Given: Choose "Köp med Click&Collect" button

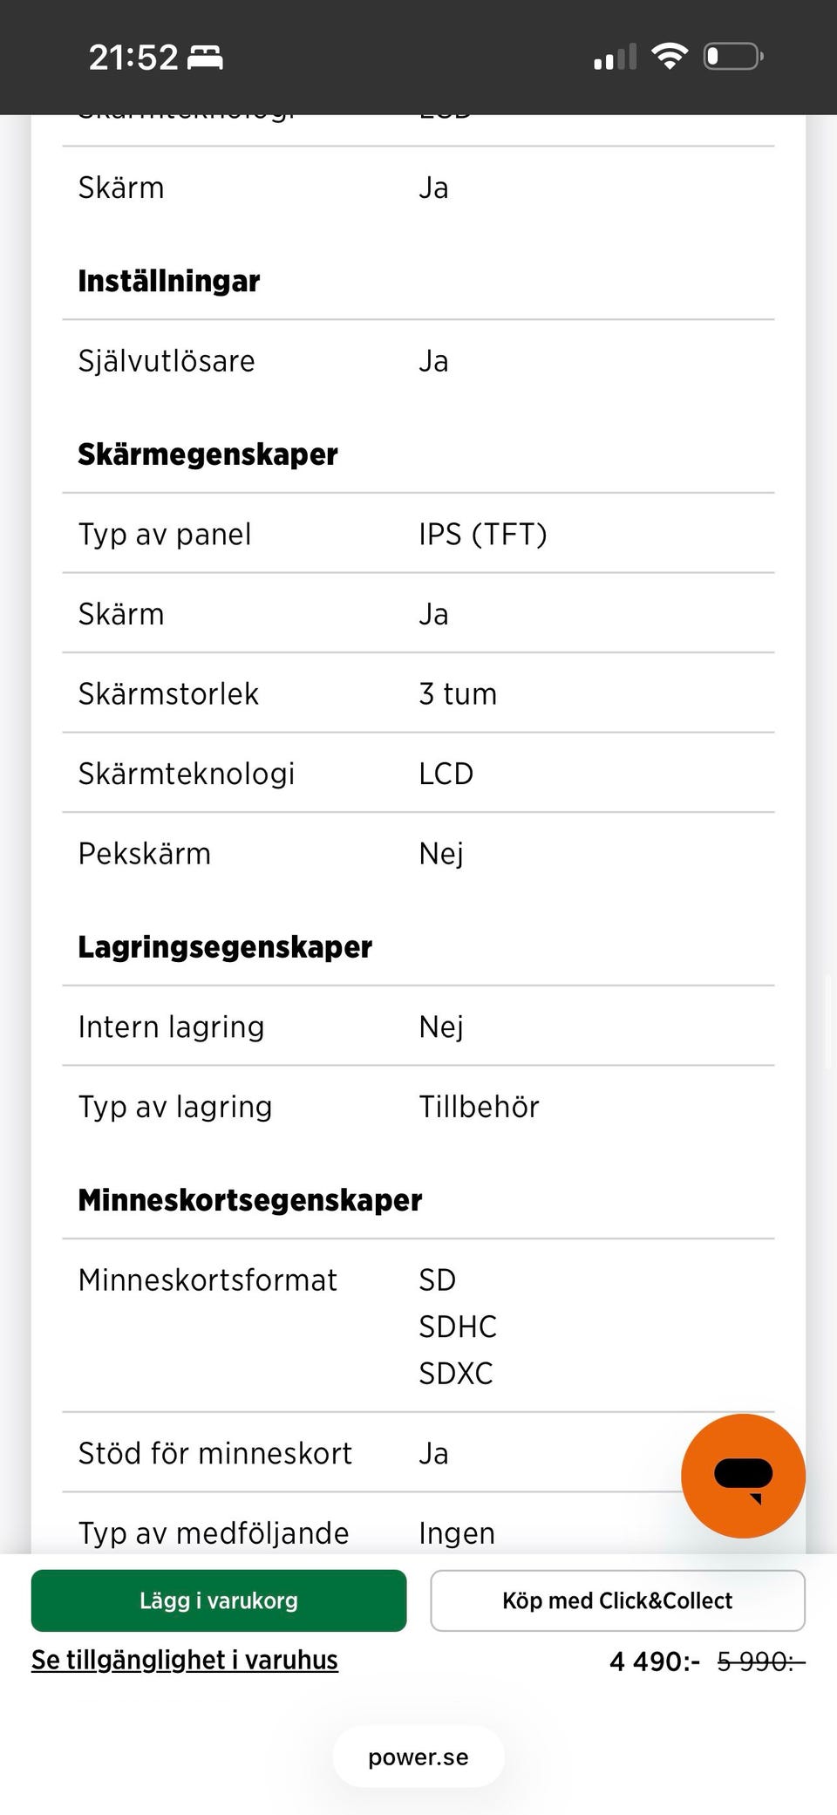Looking at the screenshot, I should click(x=617, y=1600).
